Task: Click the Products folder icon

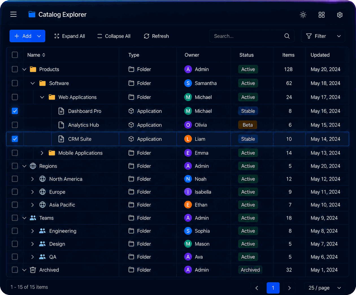Action: click(x=33, y=69)
